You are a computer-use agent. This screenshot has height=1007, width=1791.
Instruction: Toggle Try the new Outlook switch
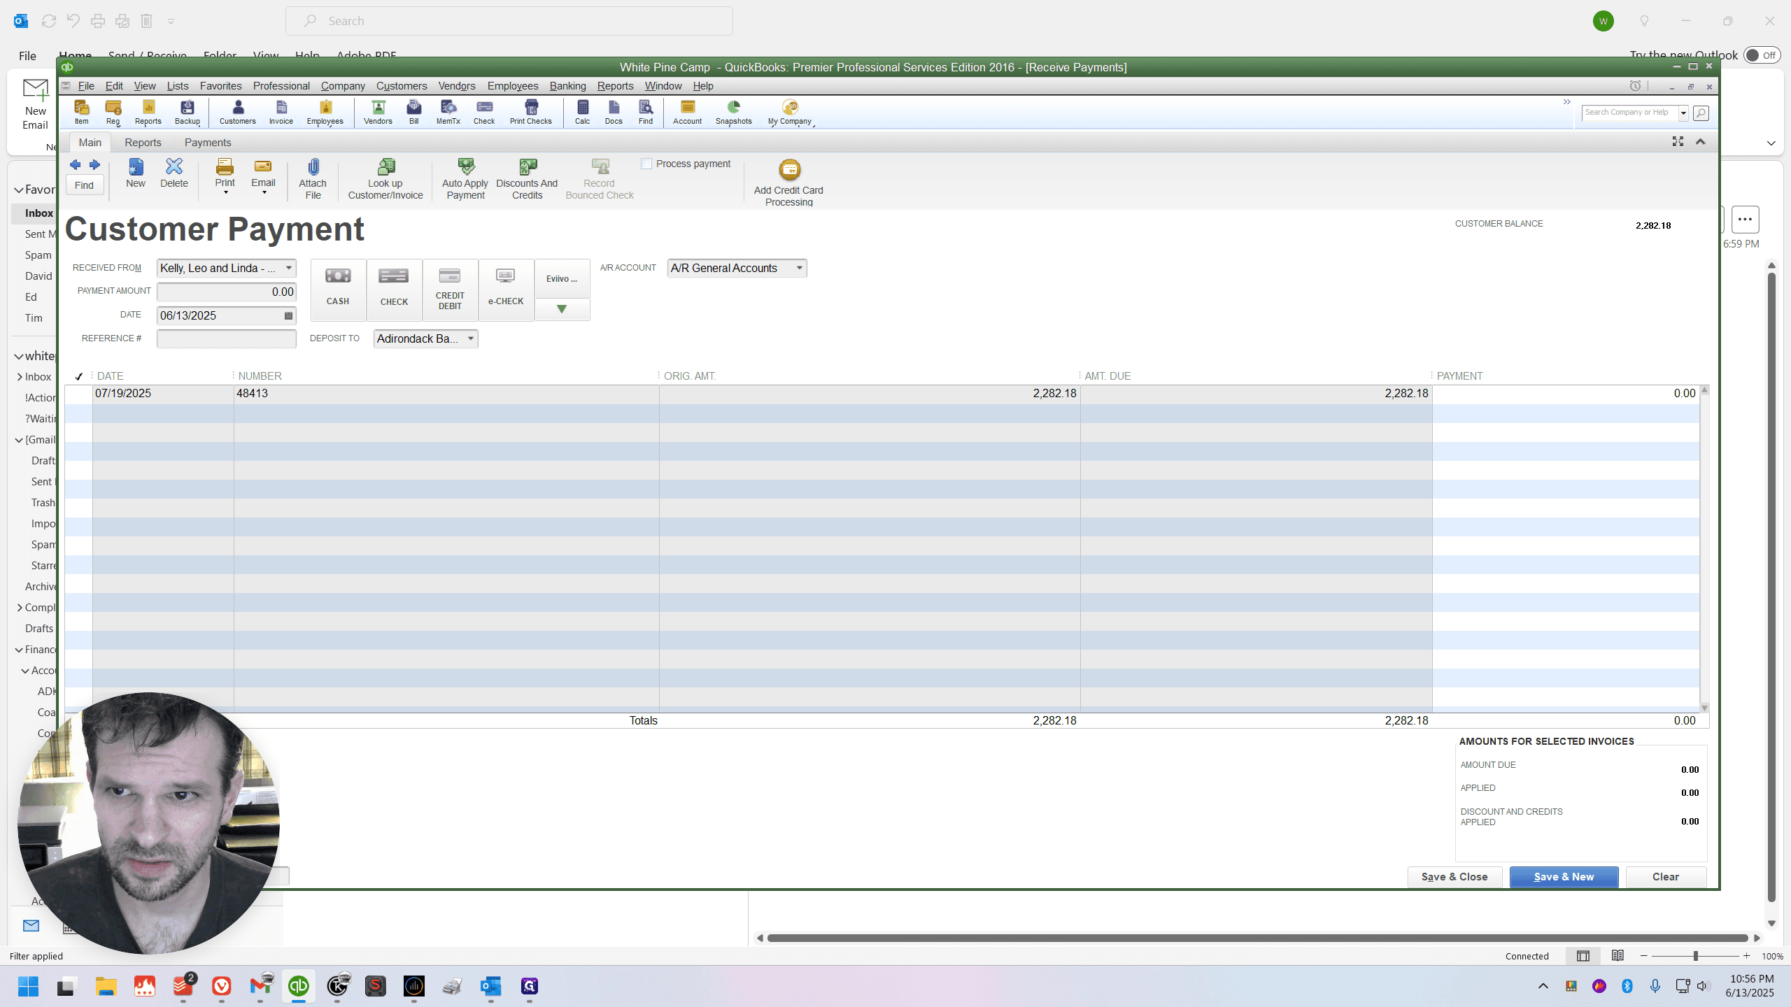[1761, 55]
